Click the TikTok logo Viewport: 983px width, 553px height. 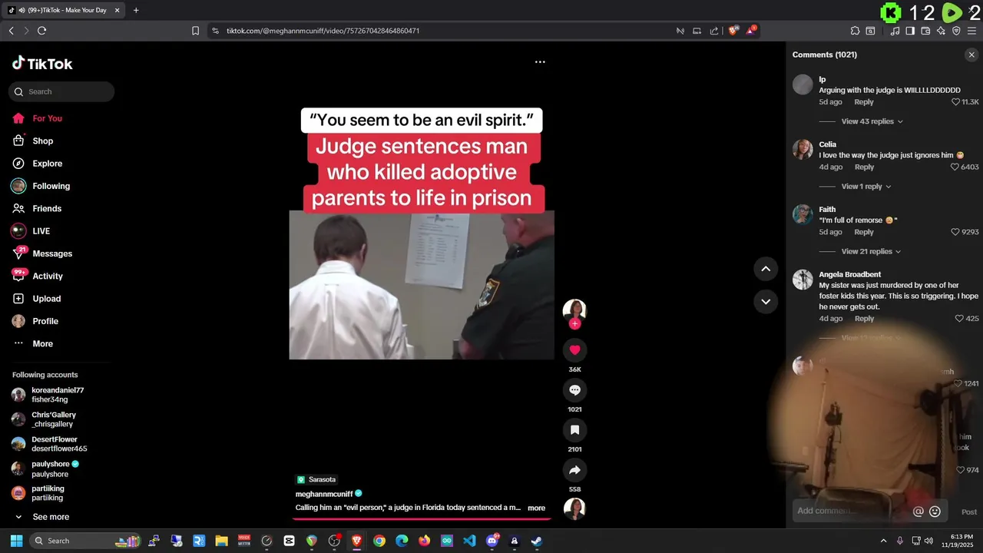[42, 64]
